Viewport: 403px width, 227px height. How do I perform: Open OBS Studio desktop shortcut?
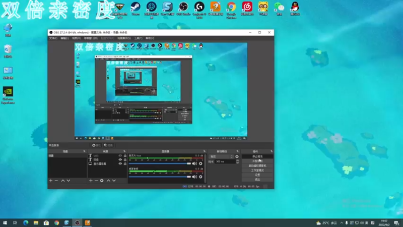click(183, 9)
